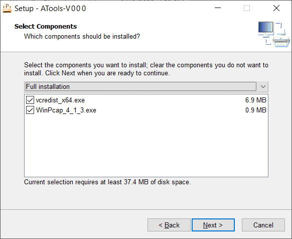This screenshot has width=292, height=239.
Task: Click the 0.9 MB size value
Action: pos(256,110)
